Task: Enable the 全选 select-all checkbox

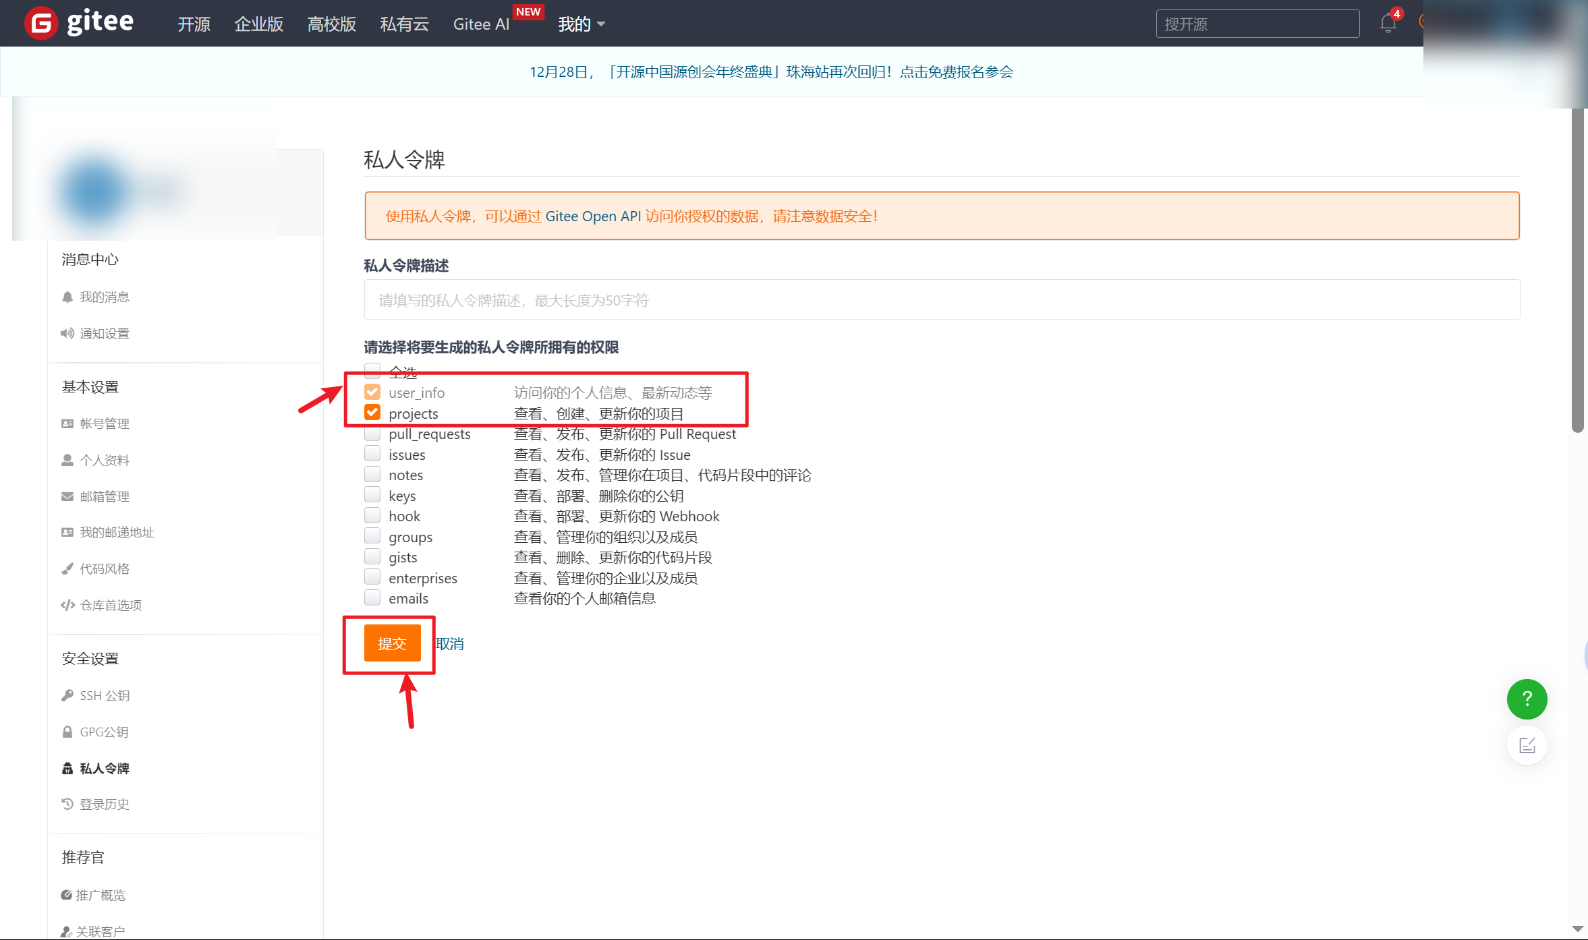Action: pos(372,370)
